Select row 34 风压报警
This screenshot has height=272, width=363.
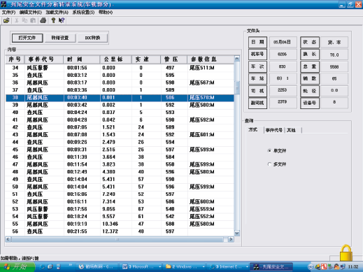click(120, 68)
